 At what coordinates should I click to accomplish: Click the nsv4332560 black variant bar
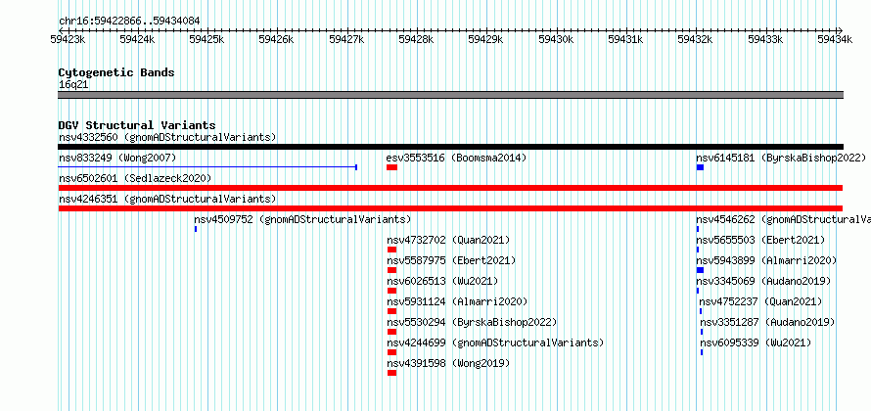click(450, 147)
